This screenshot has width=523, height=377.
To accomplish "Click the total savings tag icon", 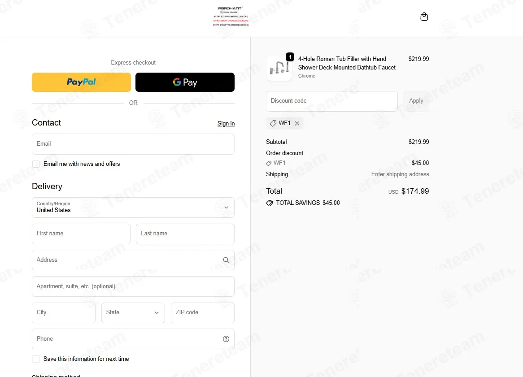I will click(x=270, y=203).
